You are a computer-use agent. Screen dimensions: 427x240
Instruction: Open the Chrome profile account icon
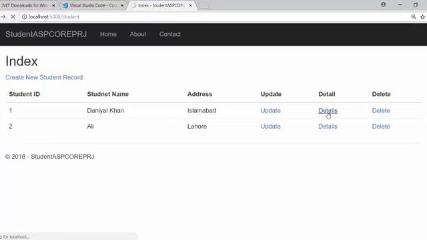pos(383,5)
